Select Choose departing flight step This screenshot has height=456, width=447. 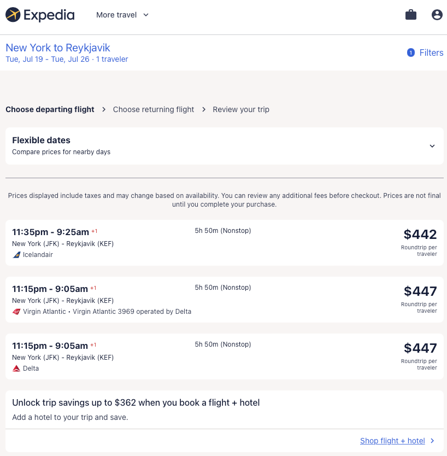click(x=50, y=109)
